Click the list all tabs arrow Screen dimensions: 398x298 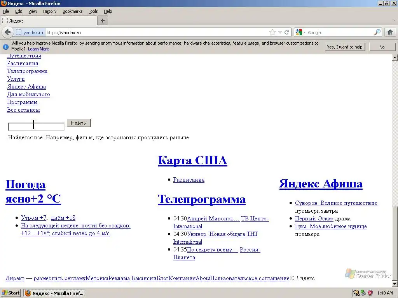[394, 20]
